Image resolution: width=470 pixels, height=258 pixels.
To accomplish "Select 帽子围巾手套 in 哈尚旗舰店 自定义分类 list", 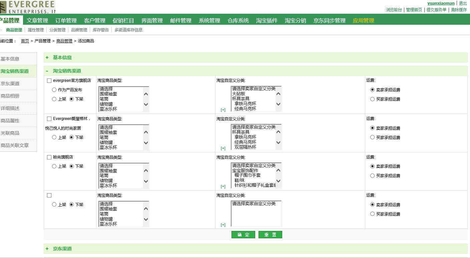I will coord(254,175).
